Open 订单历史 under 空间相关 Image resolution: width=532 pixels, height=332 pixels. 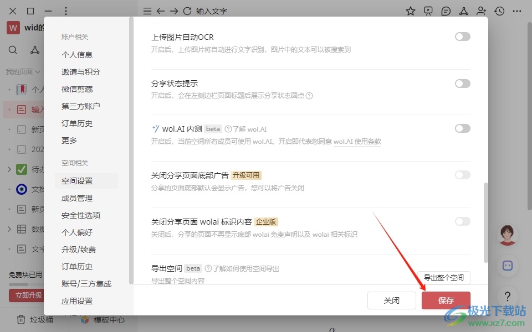point(77,267)
